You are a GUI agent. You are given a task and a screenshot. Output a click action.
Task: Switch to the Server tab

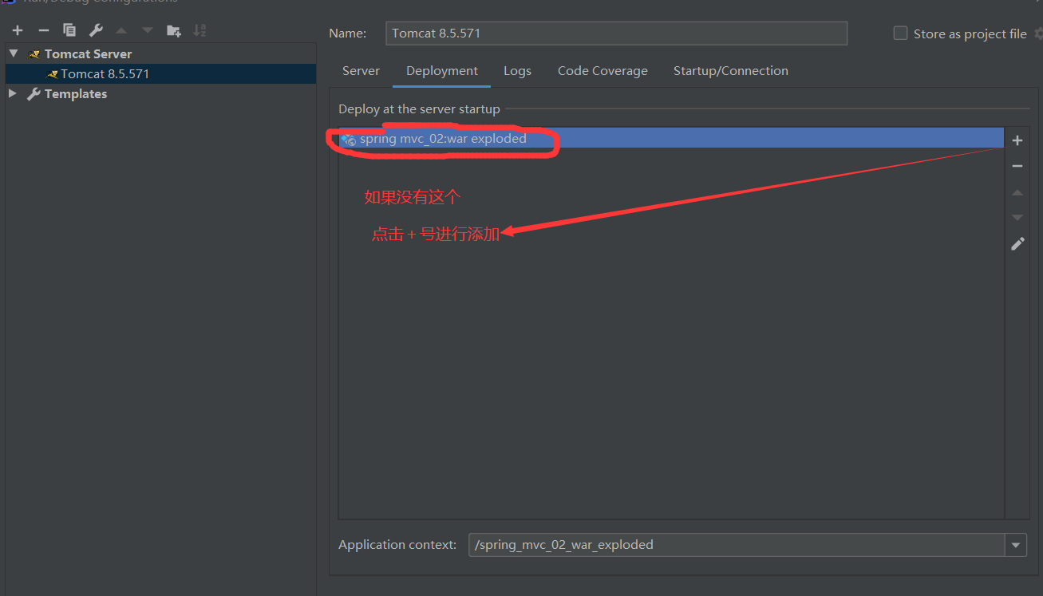coord(361,71)
